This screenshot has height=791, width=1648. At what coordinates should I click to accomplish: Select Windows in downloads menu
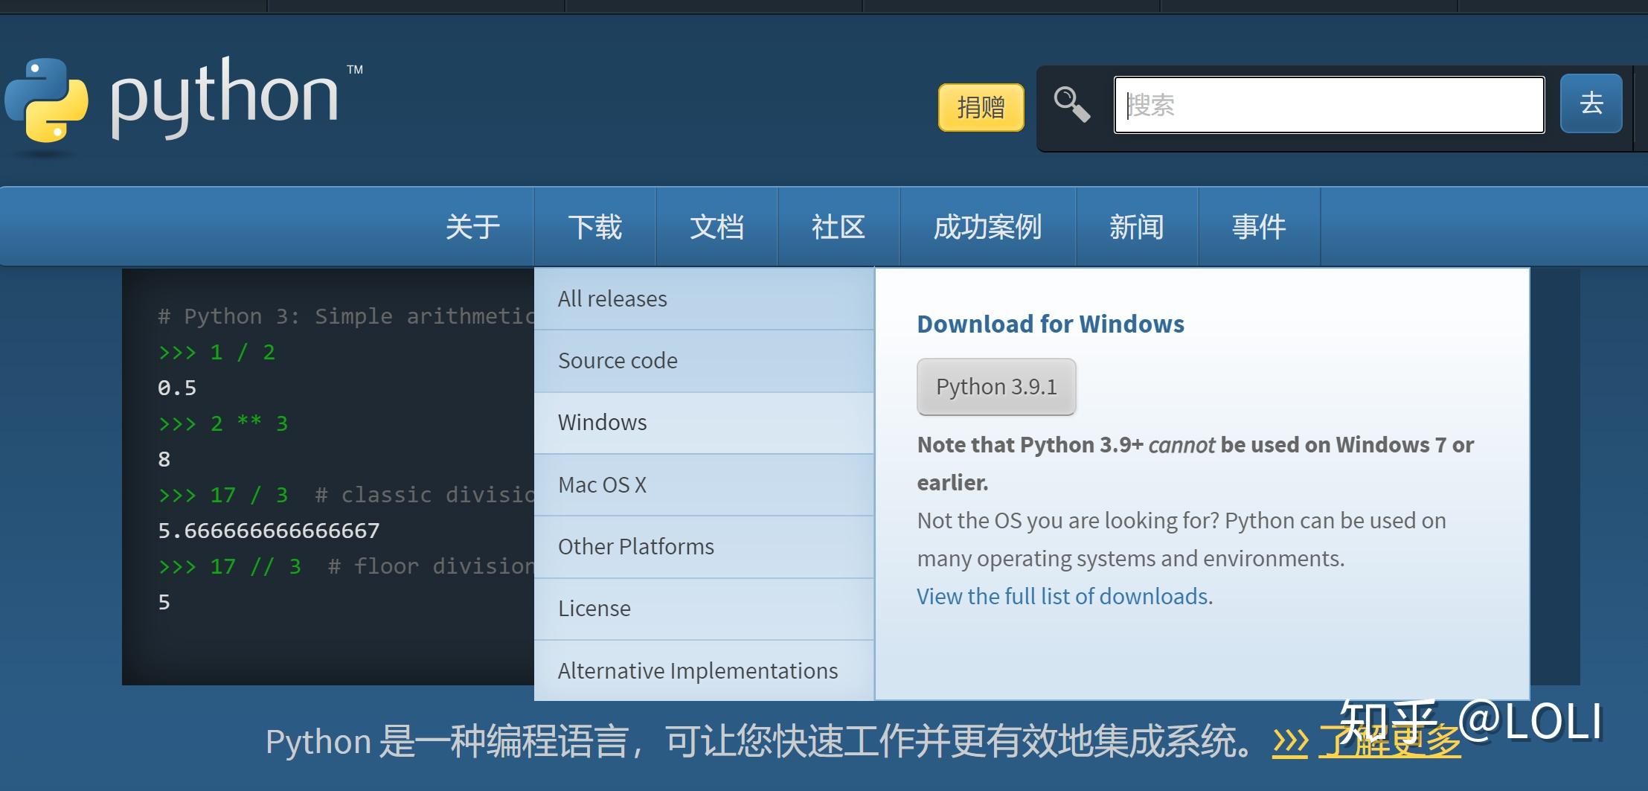704,423
